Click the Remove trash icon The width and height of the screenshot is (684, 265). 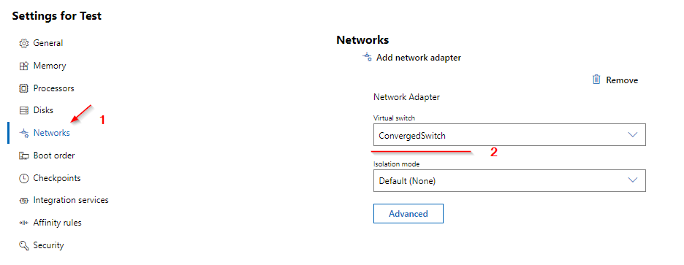(596, 80)
